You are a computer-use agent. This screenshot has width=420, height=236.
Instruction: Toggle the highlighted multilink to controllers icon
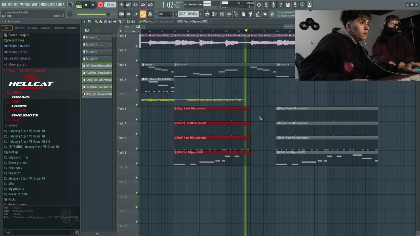pyautogui.click(x=143, y=14)
